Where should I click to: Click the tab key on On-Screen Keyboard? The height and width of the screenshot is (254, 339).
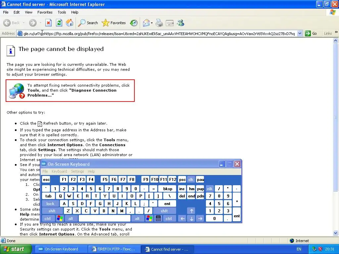tap(48, 196)
